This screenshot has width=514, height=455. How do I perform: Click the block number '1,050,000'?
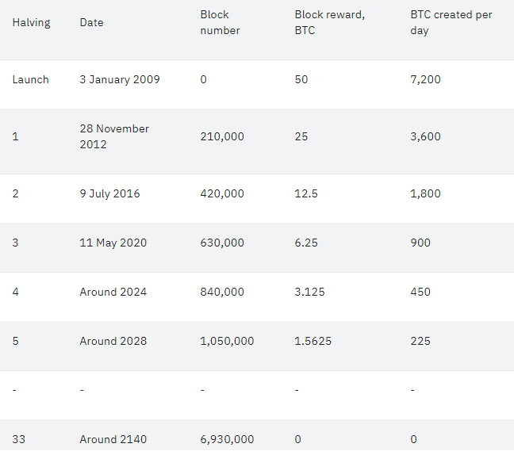click(227, 341)
